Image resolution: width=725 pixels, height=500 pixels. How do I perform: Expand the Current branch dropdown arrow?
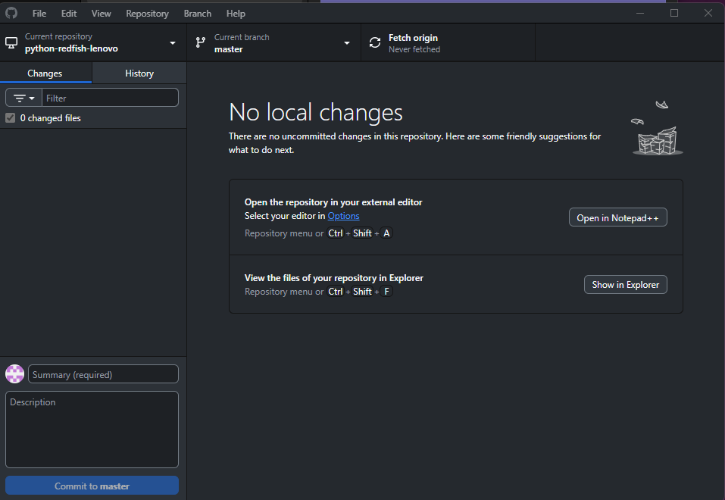(347, 43)
